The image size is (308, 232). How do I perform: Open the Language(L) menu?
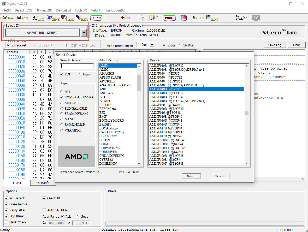pyautogui.click(x=116, y=10)
